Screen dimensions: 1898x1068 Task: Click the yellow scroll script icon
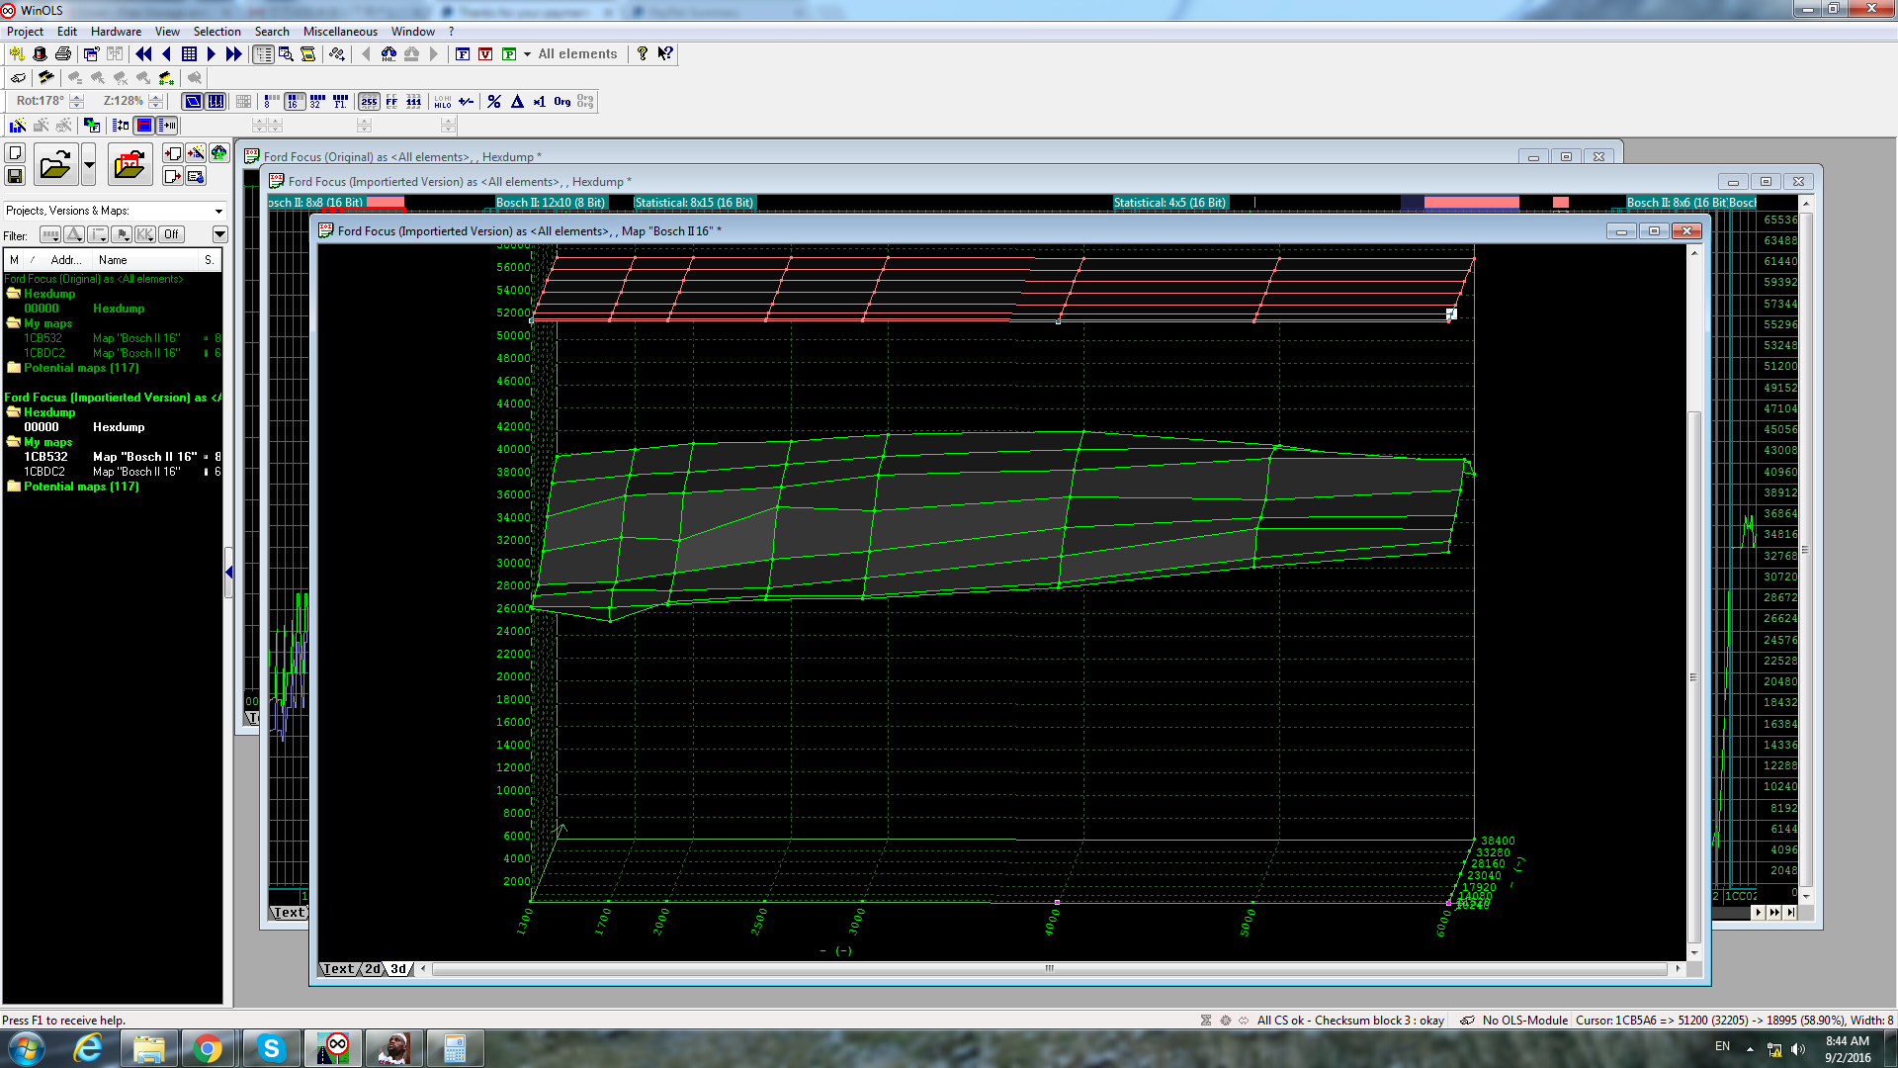[x=308, y=54]
